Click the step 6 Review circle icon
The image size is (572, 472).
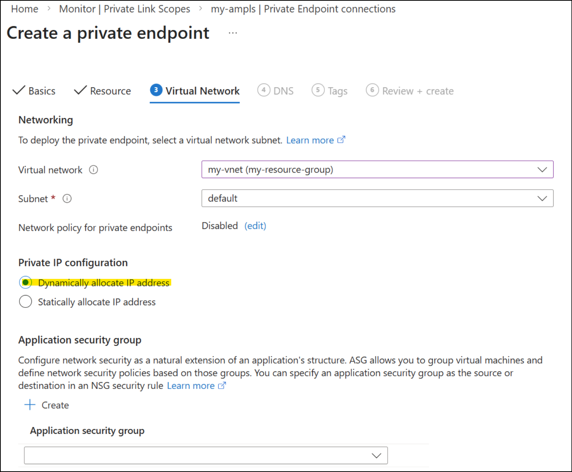(x=372, y=90)
